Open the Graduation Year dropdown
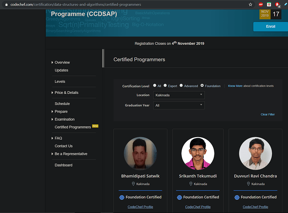288x213 pixels. 179,105
